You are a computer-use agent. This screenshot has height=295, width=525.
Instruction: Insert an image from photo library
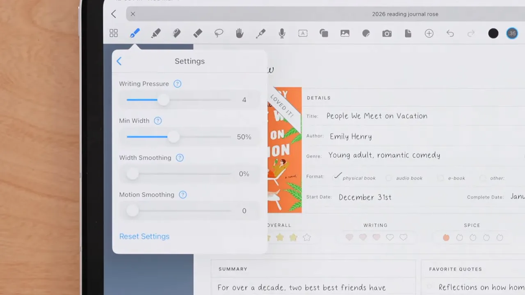point(345,34)
